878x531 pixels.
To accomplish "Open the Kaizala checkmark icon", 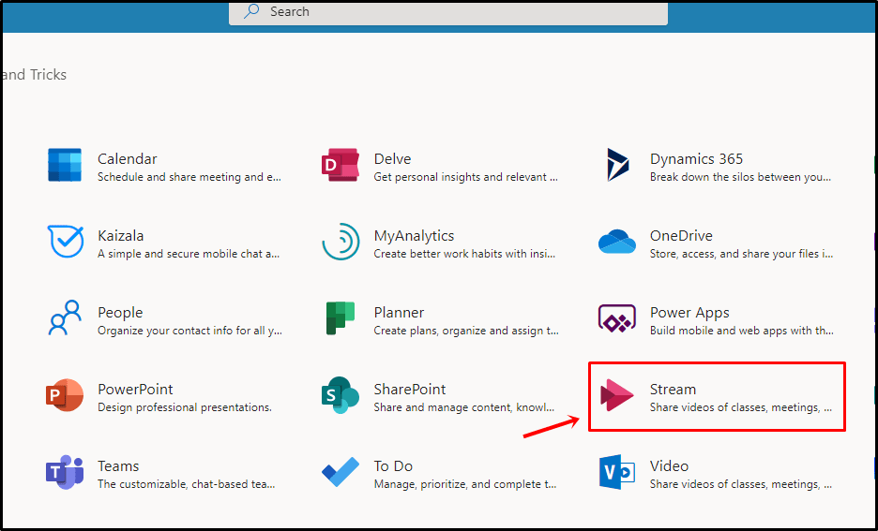I will [65, 243].
